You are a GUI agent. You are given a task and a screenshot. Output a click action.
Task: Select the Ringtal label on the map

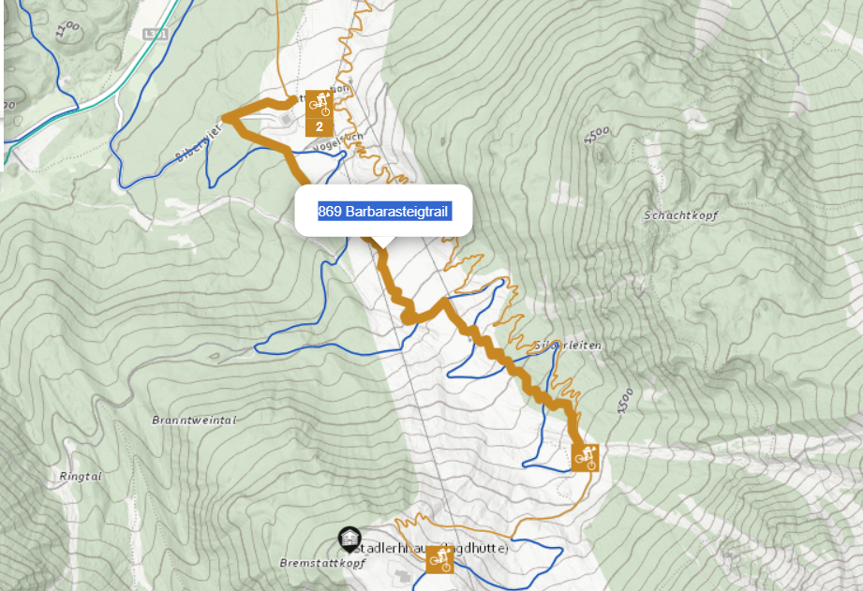click(x=81, y=477)
